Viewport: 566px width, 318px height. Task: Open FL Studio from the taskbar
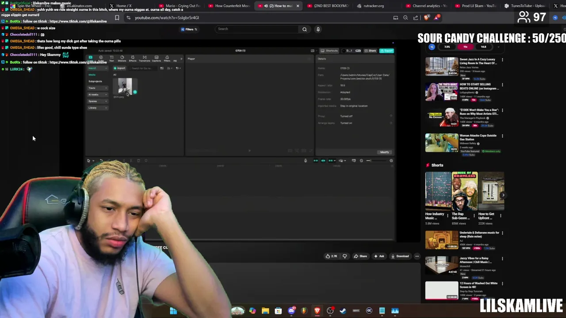point(304,311)
